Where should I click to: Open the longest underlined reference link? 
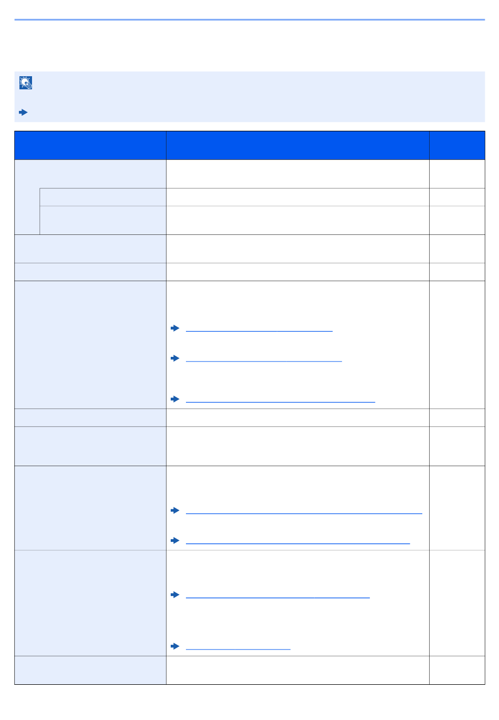tap(304, 511)
